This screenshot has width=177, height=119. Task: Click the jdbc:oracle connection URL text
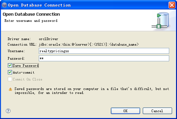89,44
